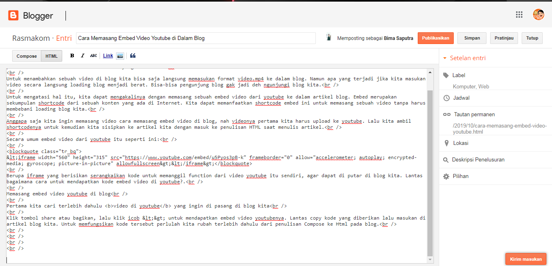Click the Simpan button
The image size is (552, 266).
(x=472, y=38)
